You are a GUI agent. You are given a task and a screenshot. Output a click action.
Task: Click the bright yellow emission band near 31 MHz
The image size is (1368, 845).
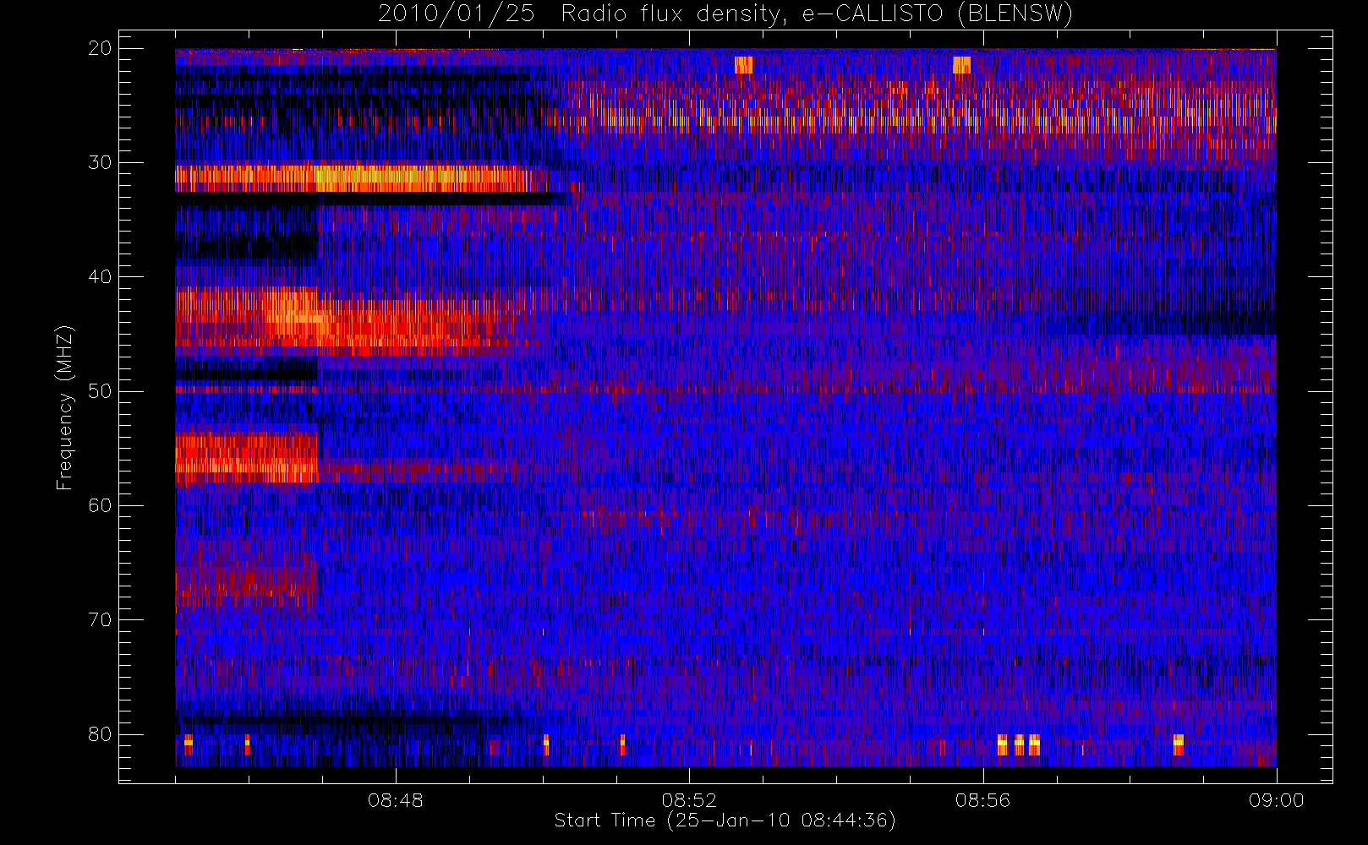pyautogui.click(x=361, y=178)
